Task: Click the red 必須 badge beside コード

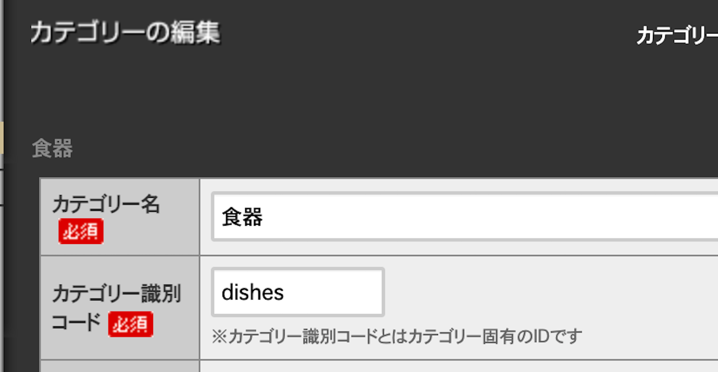Action: tap(130, 324)
